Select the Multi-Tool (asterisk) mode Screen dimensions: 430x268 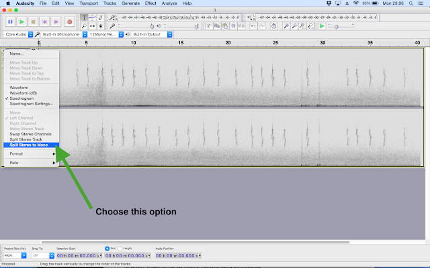click(101, 26)
